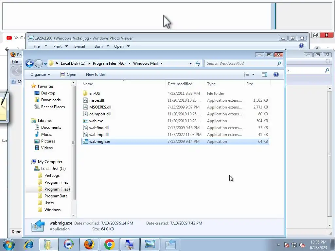Click E-mail in Photo Viewer toolbar

(x=79, y=46)
